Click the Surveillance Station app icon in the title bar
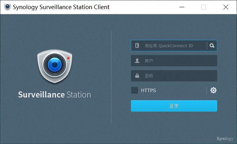 point(8,7)
